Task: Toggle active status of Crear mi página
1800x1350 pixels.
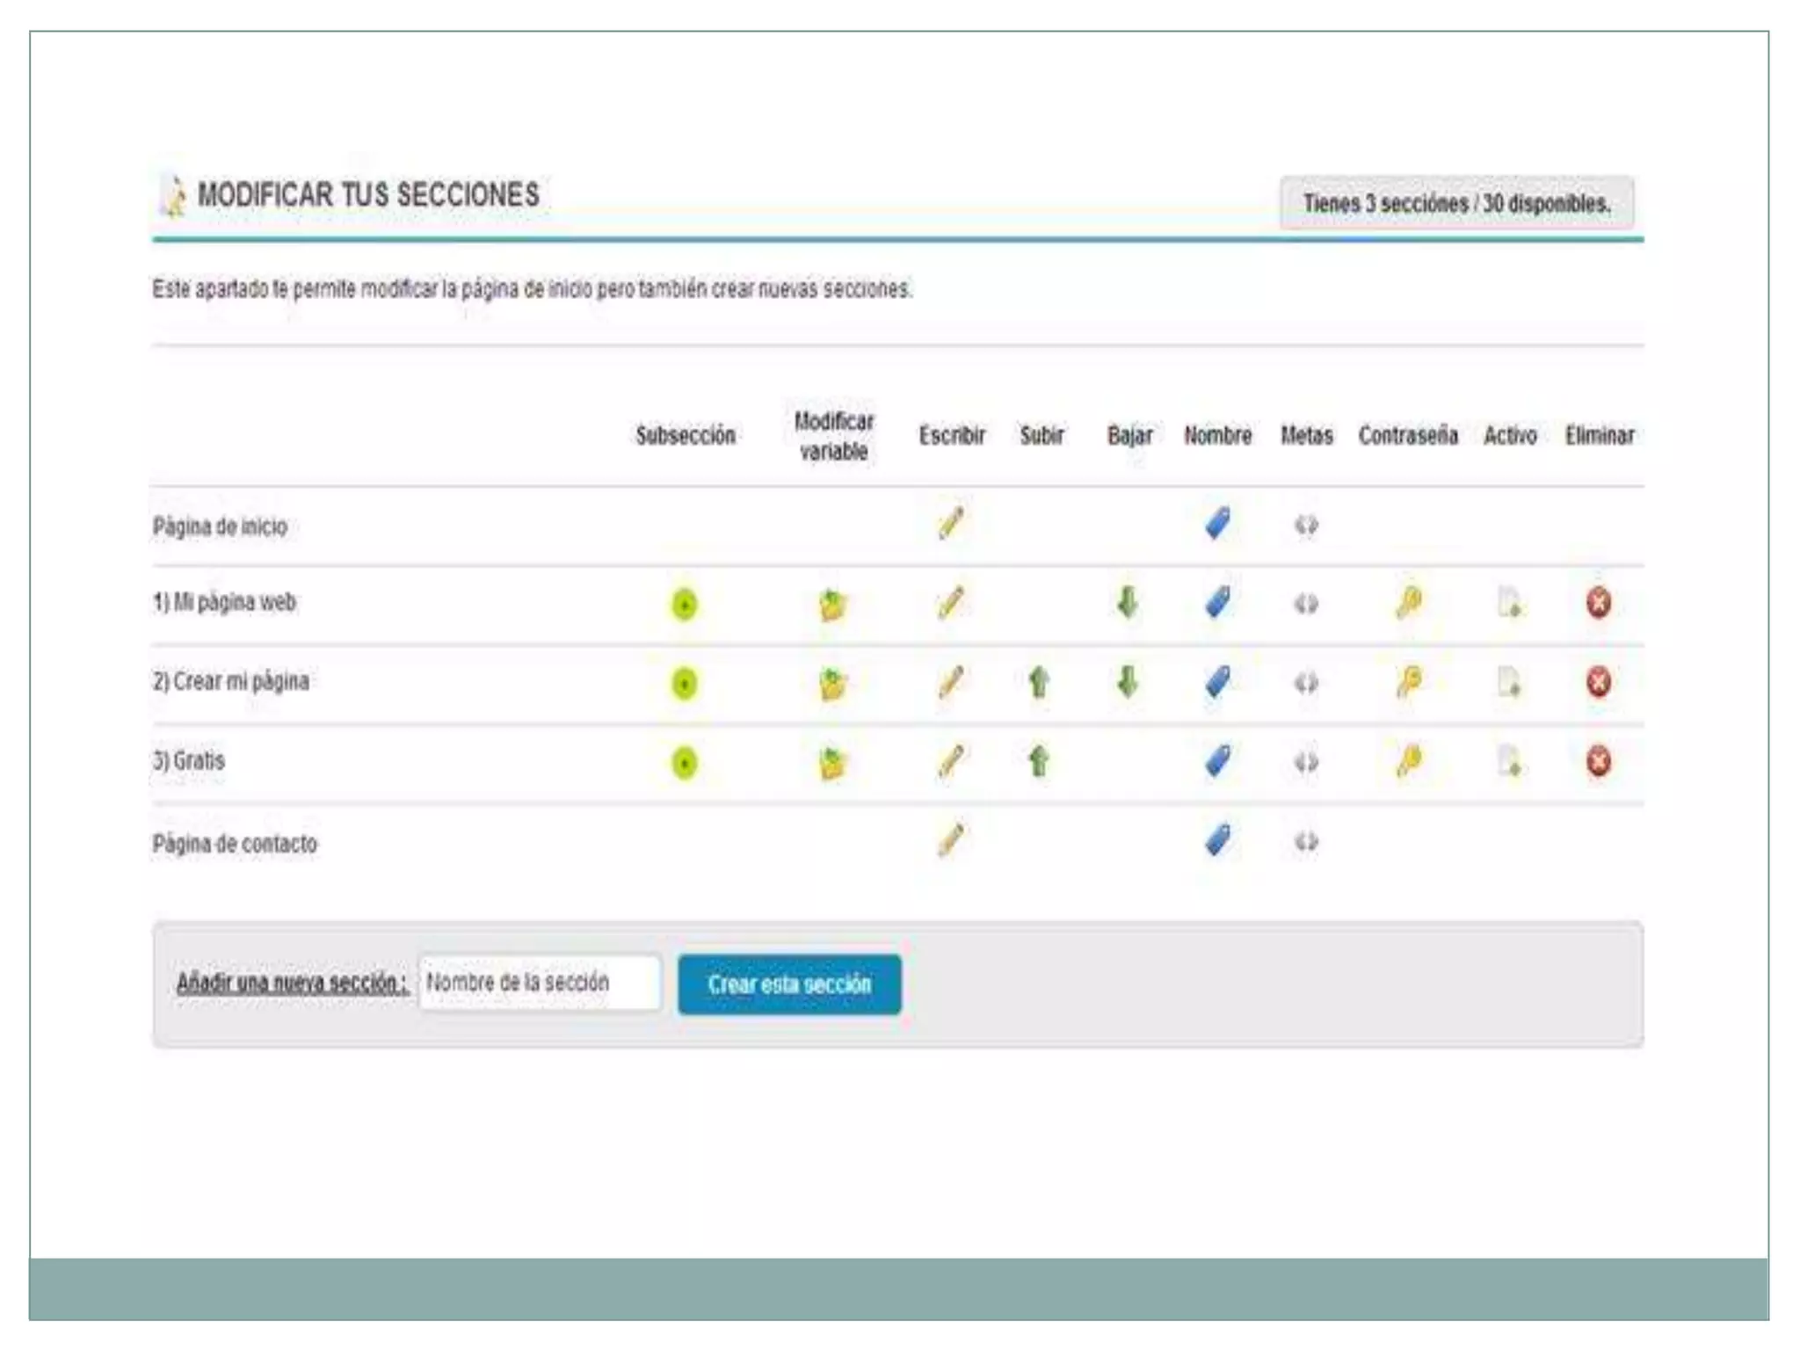Action: tap(1510, 682)
